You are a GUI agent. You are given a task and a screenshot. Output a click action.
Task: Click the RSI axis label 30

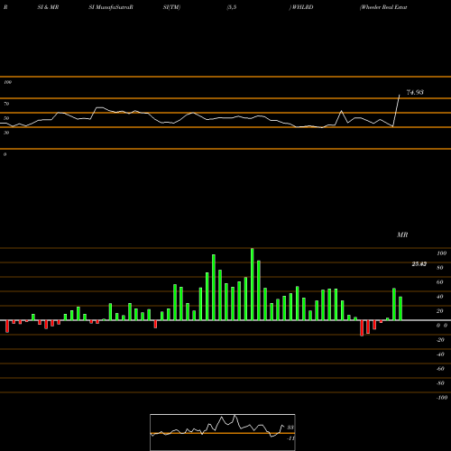[6, 133]
